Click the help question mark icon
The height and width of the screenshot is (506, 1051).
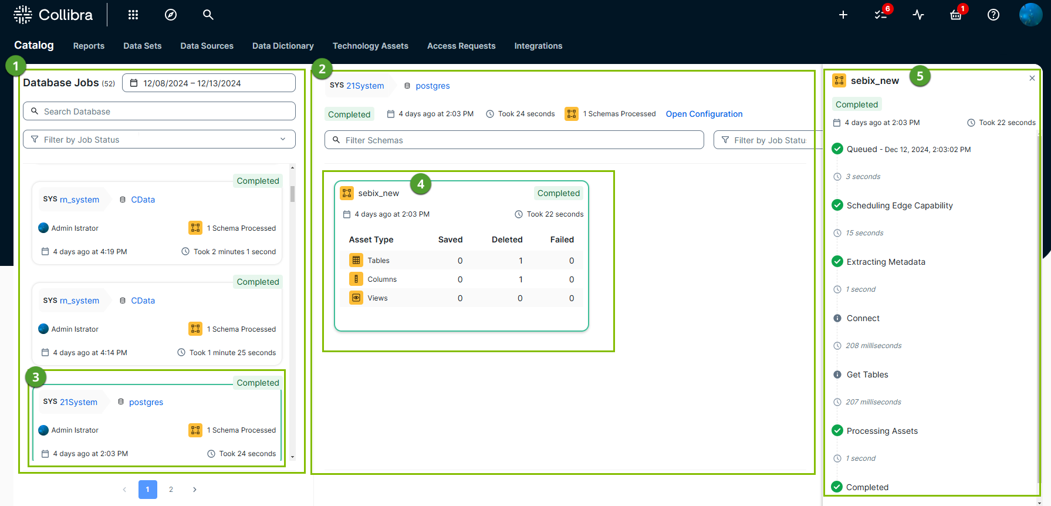coord(993,15)
